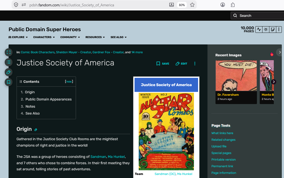Open the Sandman link in Origin text
Screen dimensions: 284x178
click(x=98, y=157)
